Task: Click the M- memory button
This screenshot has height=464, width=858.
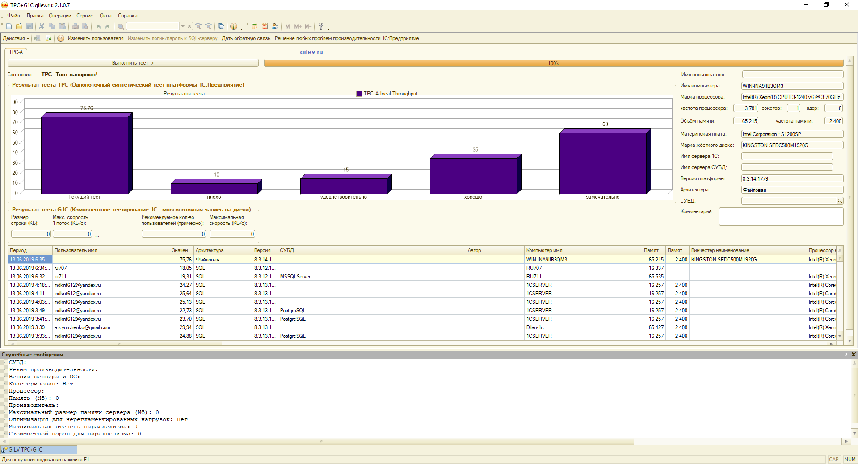Action: (x=308, y=26)
